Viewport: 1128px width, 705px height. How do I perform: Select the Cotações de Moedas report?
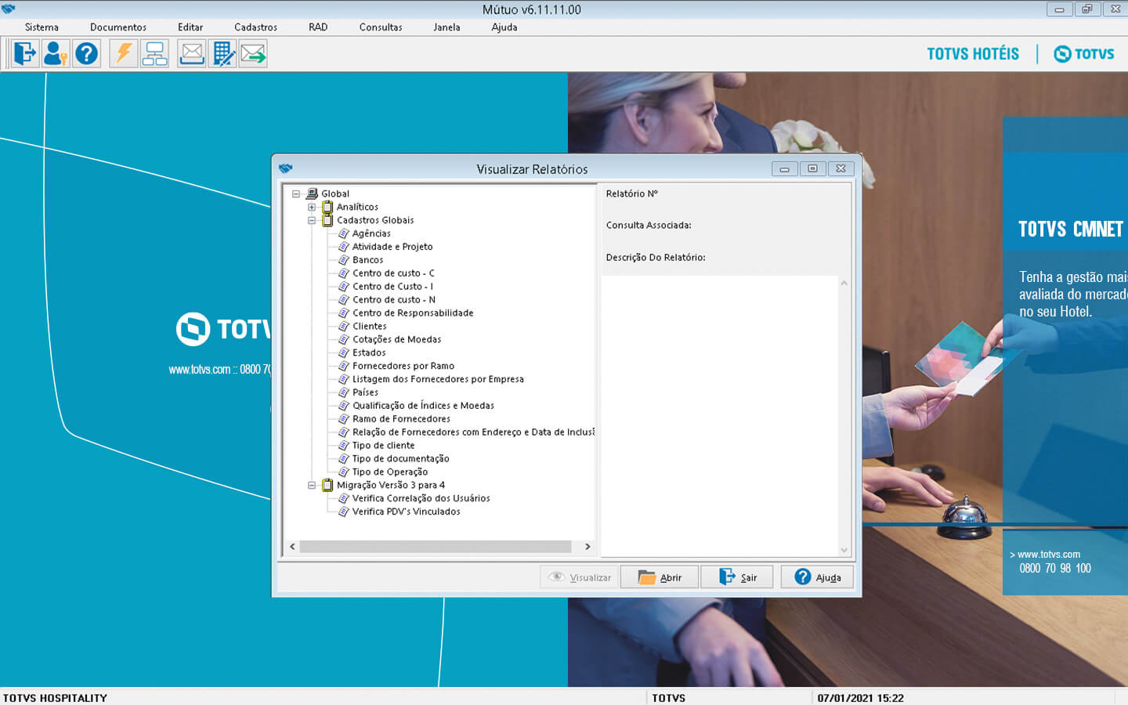396,340
